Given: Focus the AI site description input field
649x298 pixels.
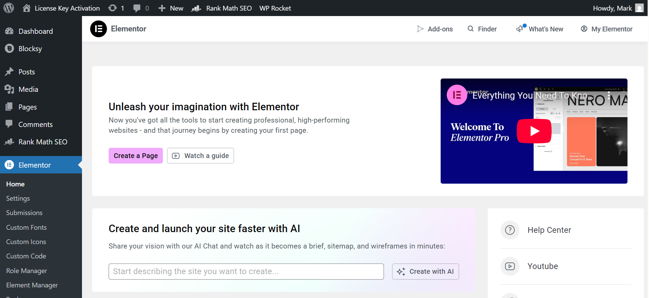Looking at the screenshot, I should (246, 272).
